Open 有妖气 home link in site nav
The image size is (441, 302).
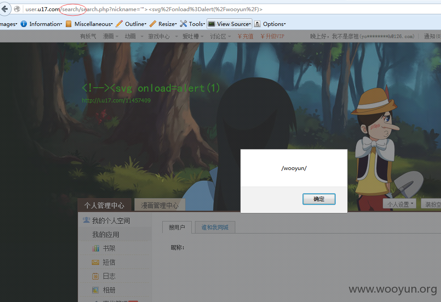[x=88, y=36]
